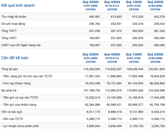Click the Tổng LNST row label
Screen dimensions: 167x129
(x=9, y=38)
